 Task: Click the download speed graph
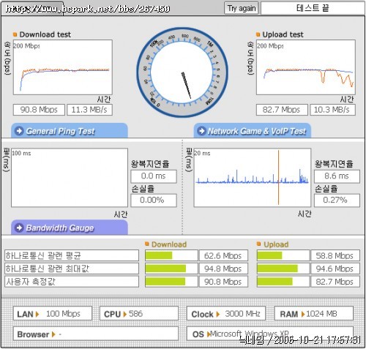pyautogui.click(x=63, y=67)
